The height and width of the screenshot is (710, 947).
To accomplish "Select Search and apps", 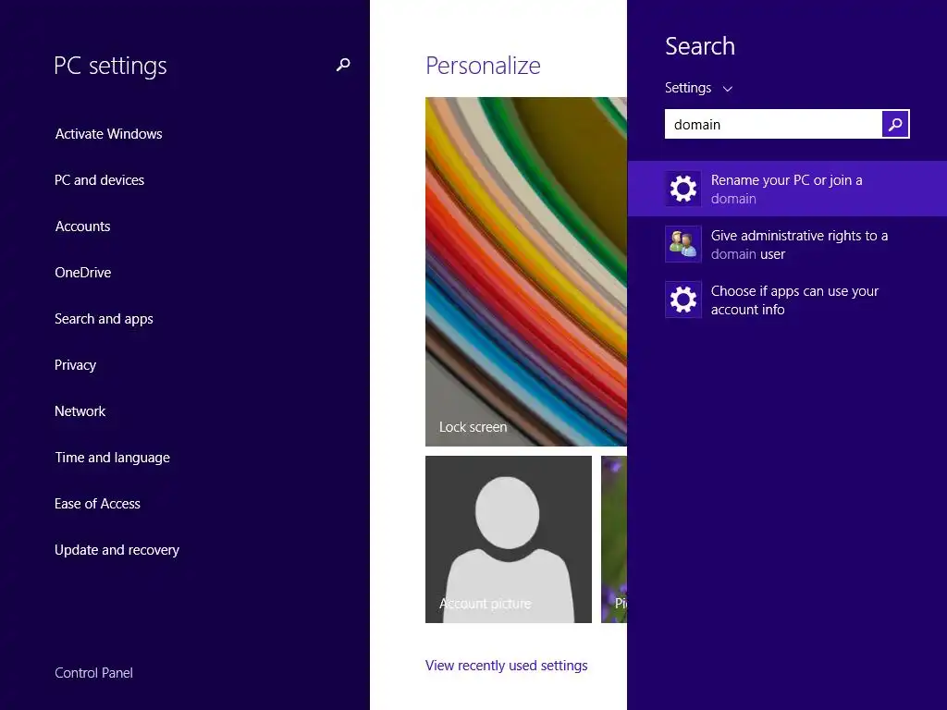I will [x=104, y=319].
